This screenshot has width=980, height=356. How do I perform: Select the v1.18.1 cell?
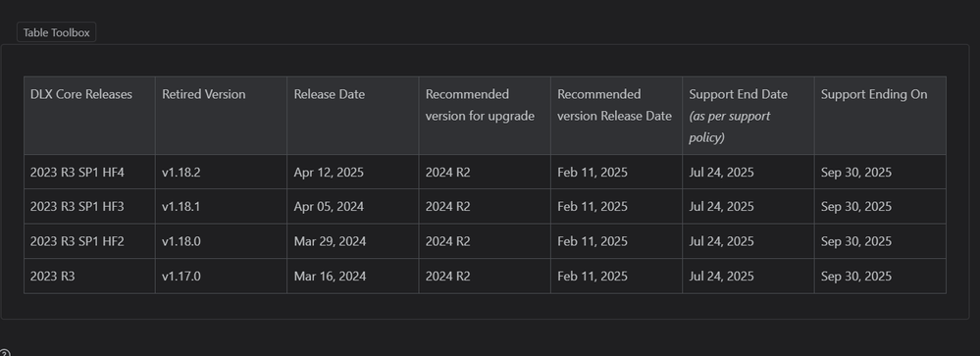[x=222, y=207]
